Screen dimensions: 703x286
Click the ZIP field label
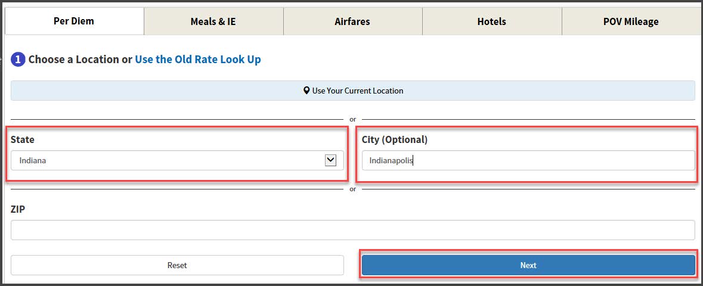(18, 209)
